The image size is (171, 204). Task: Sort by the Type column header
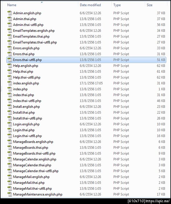tap(117, 5)
